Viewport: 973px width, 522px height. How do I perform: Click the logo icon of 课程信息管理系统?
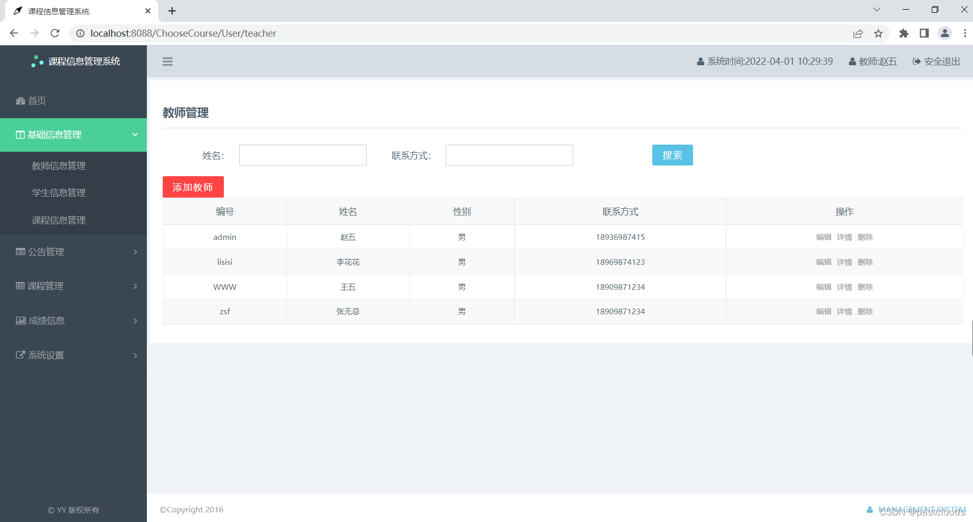[x=36, y=61]
